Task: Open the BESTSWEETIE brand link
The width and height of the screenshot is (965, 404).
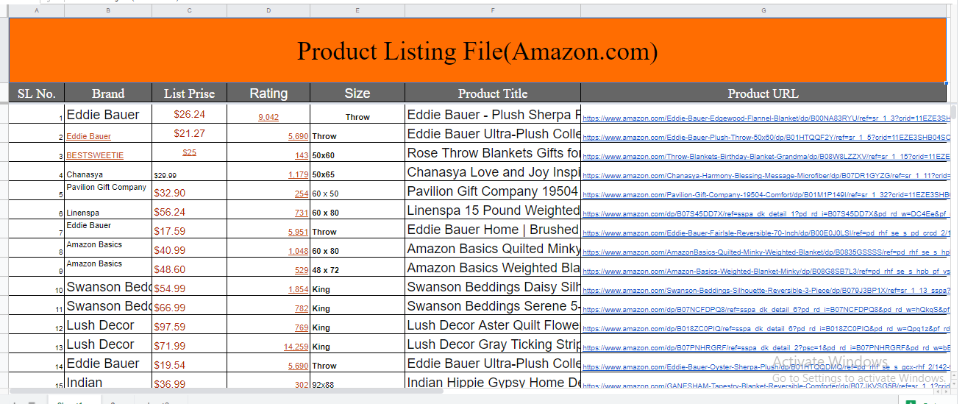Action: (95, 156)
